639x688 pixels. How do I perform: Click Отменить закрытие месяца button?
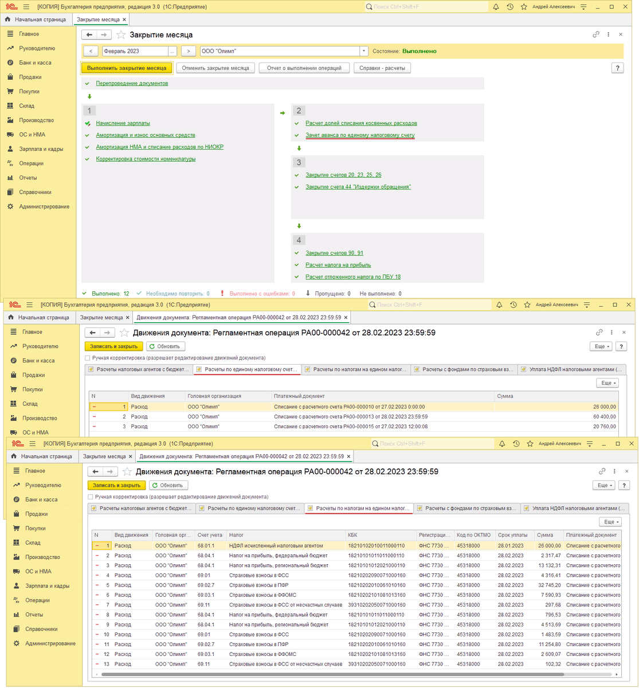(215, 68)
